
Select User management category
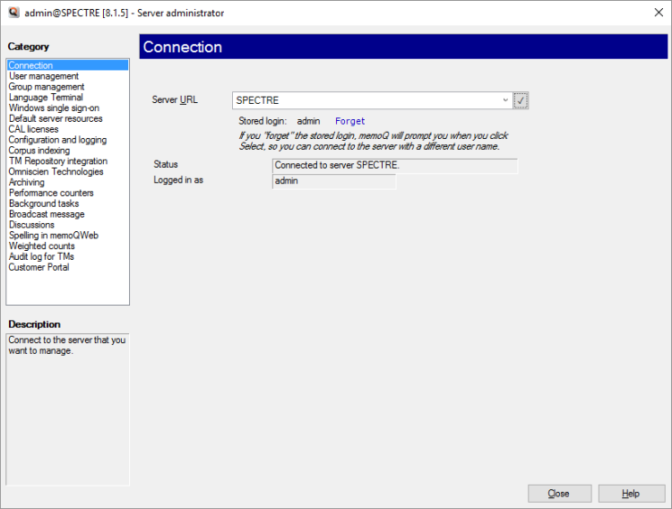pyautogui.click(x=44, y=76)
